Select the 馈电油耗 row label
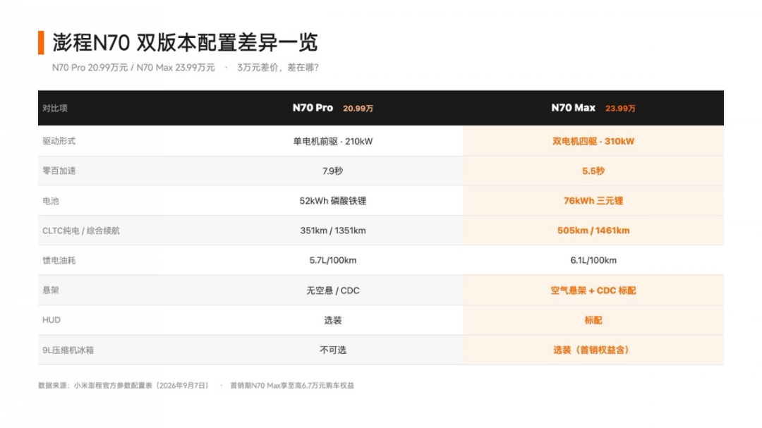This screenshot has width=762, height=428. point(59,260)
